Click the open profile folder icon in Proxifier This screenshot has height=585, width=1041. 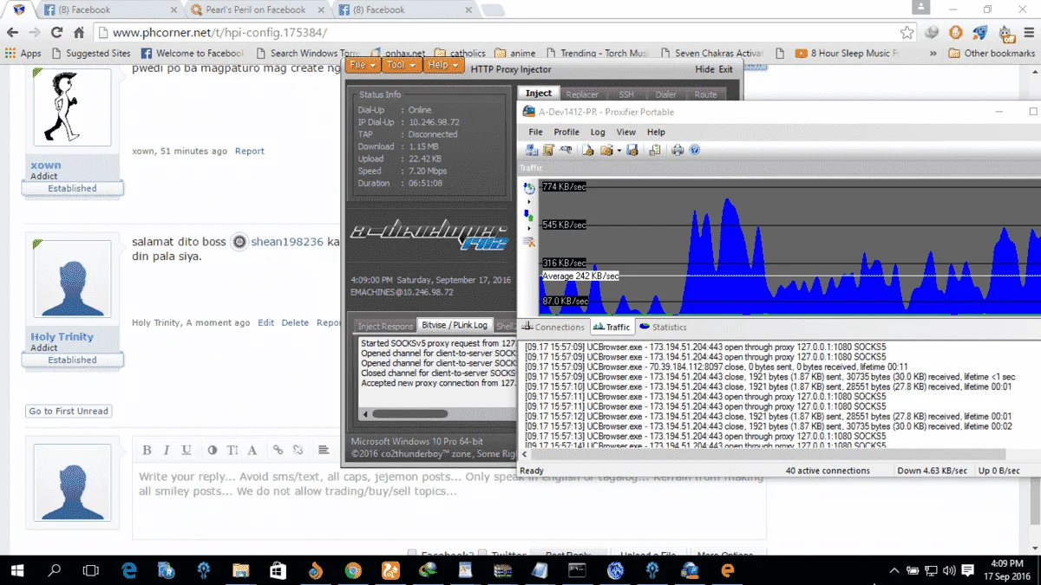pyautogui.click(x=606, y=150)
